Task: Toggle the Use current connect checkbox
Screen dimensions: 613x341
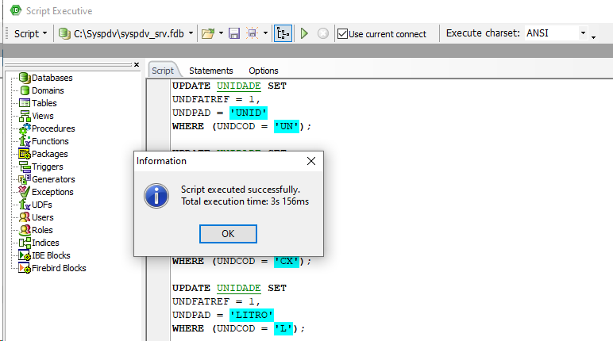Action: click(x=343, y=34)
